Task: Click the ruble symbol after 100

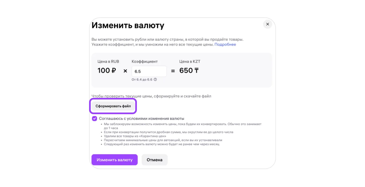Action: tap(114, 71)
